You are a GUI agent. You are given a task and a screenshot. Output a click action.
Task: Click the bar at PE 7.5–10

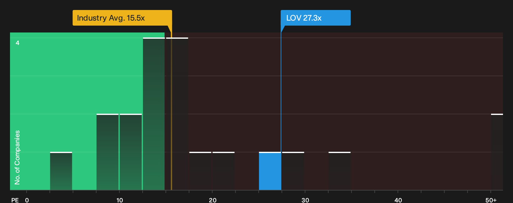pos(107,152)
